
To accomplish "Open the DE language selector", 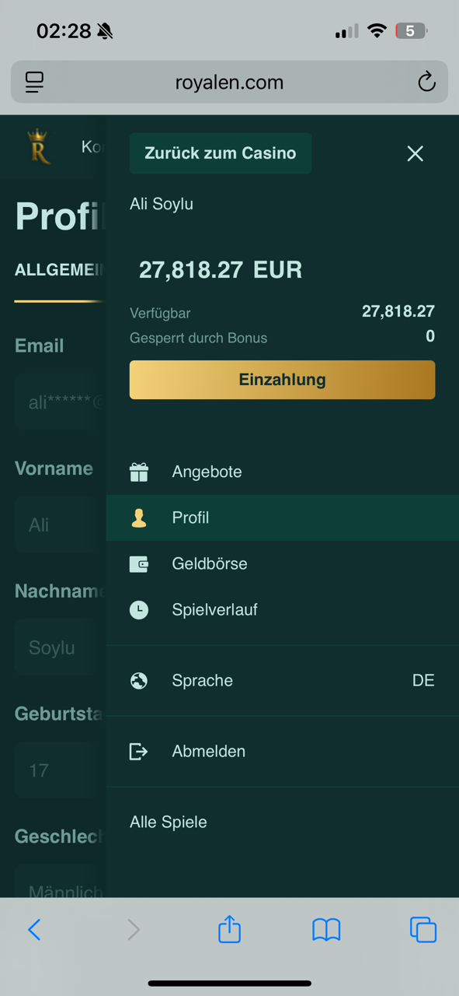I will point(423,681).
